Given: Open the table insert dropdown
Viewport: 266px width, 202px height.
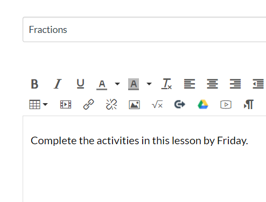Looking at the screenshot, I should 38,104.
